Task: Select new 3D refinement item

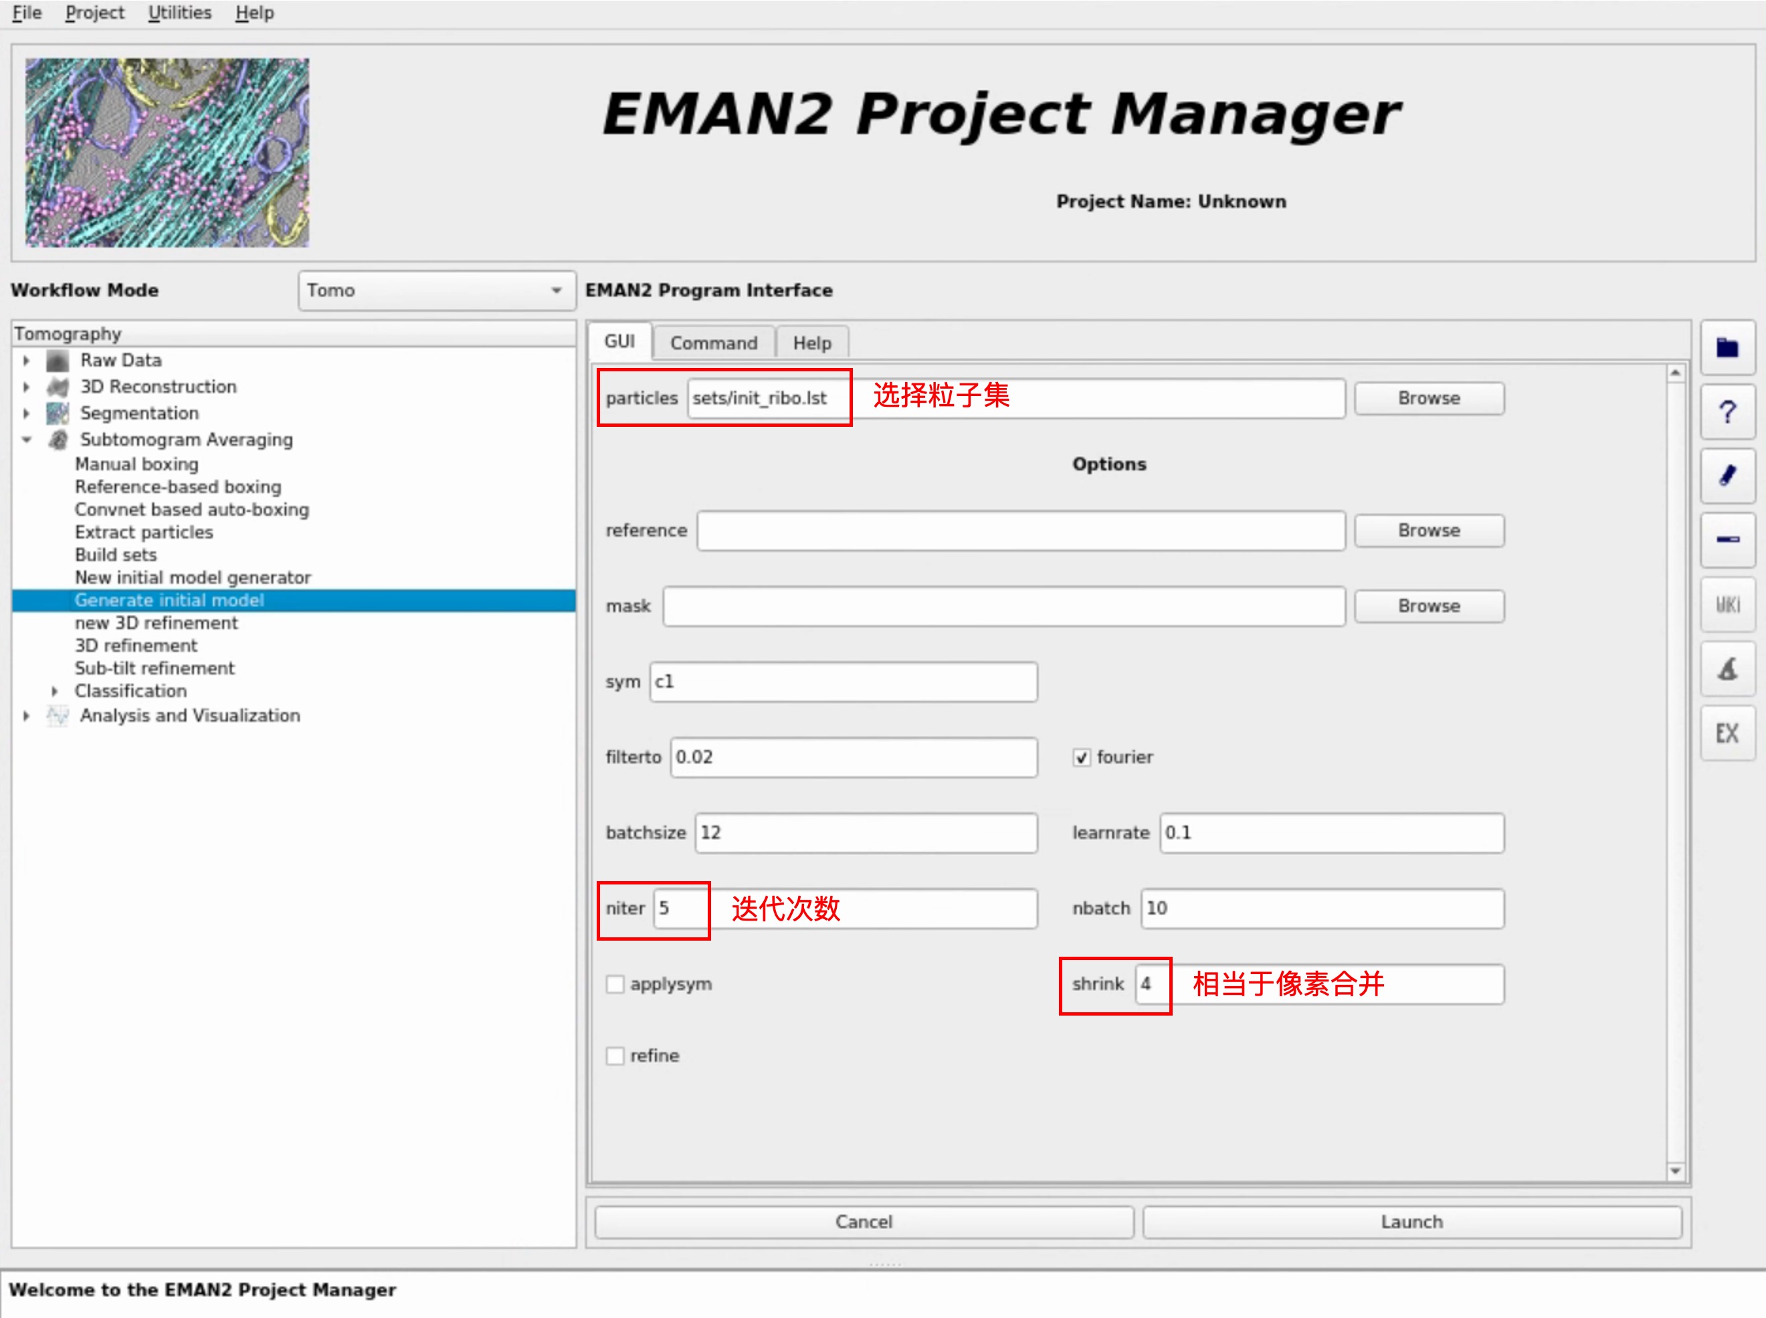Action: tap(157, 623)
